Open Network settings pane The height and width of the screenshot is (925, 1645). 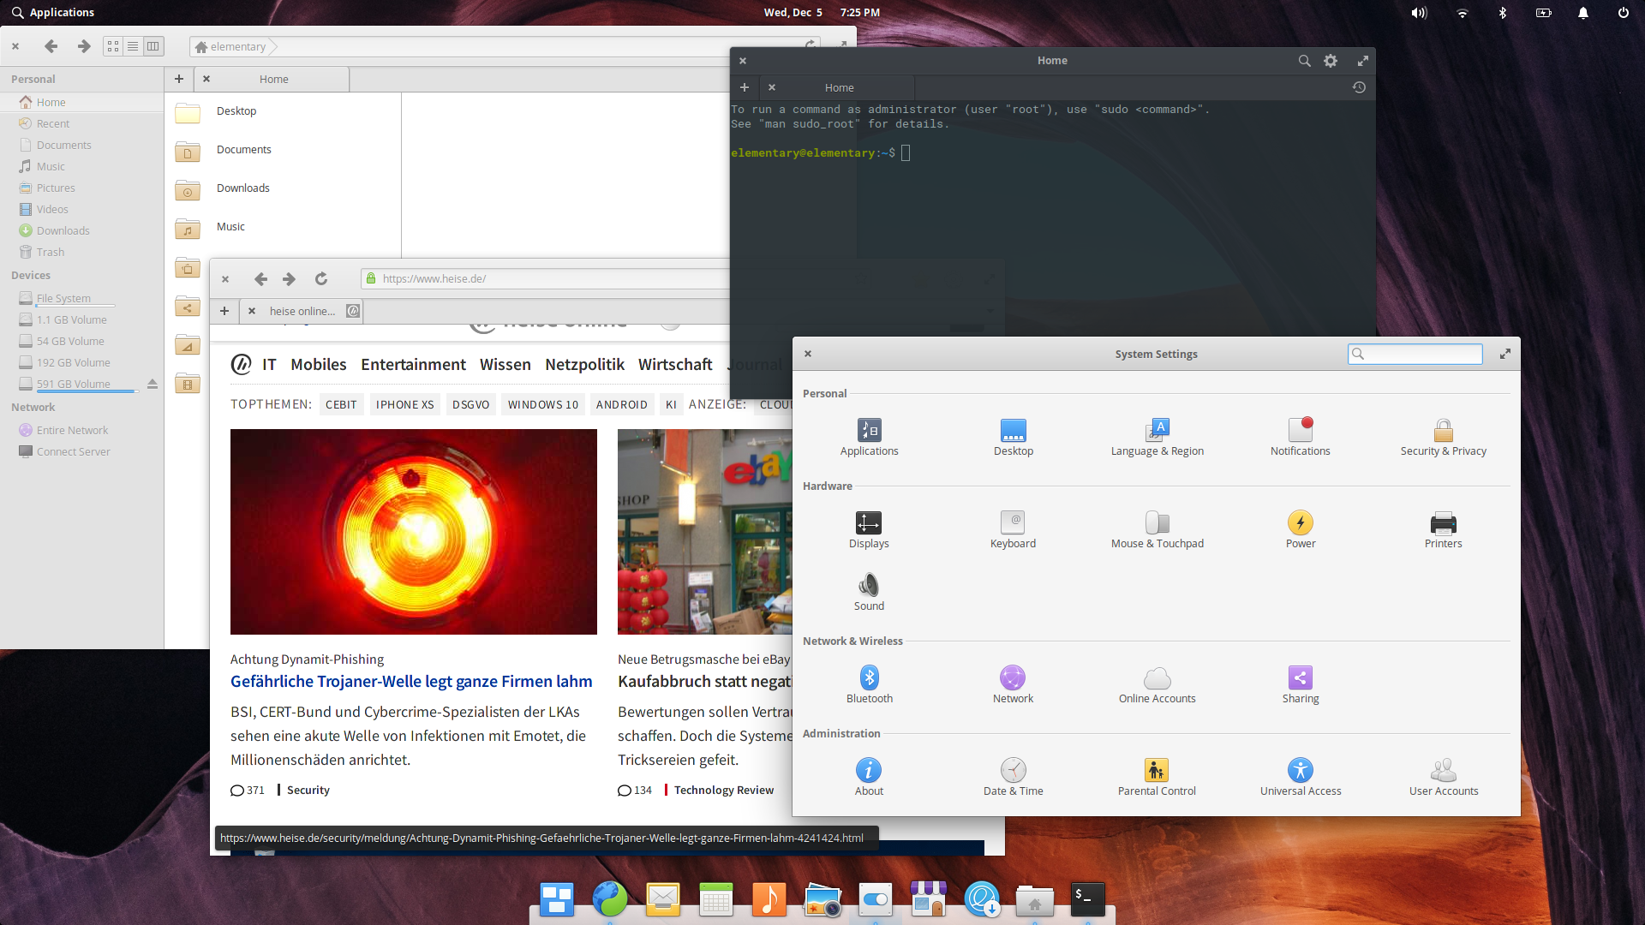click(x=1013, y=685)
